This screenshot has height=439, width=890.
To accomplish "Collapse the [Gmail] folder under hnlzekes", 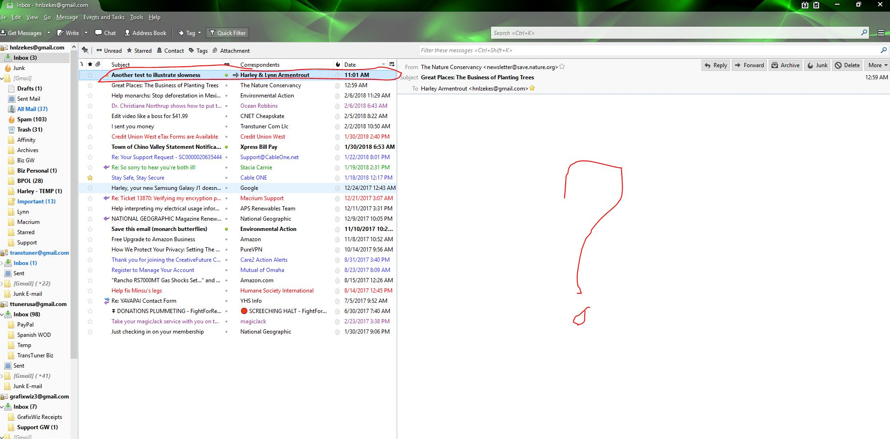I will pos(2,78).
